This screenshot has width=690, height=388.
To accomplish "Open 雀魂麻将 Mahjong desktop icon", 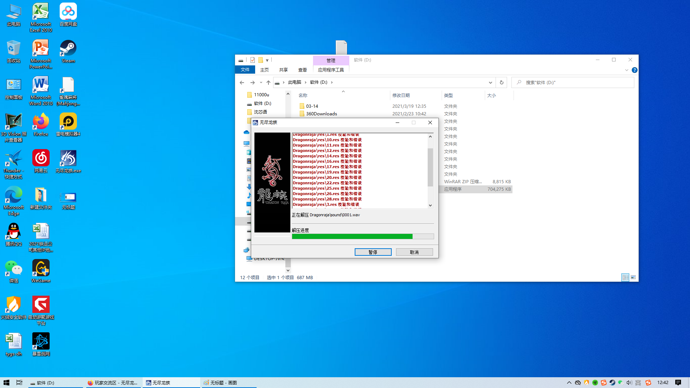I will [68, 91].
